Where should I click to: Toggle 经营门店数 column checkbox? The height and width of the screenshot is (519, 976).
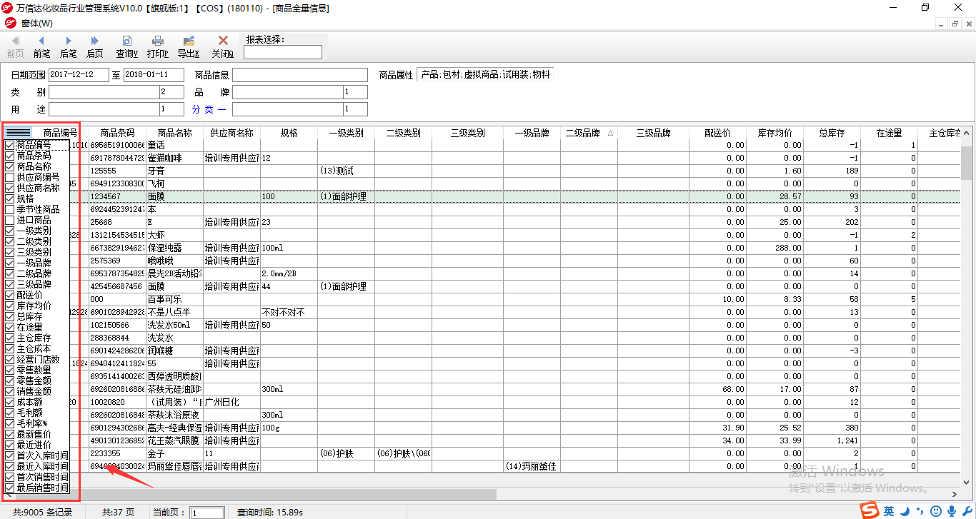pos(9,359)
